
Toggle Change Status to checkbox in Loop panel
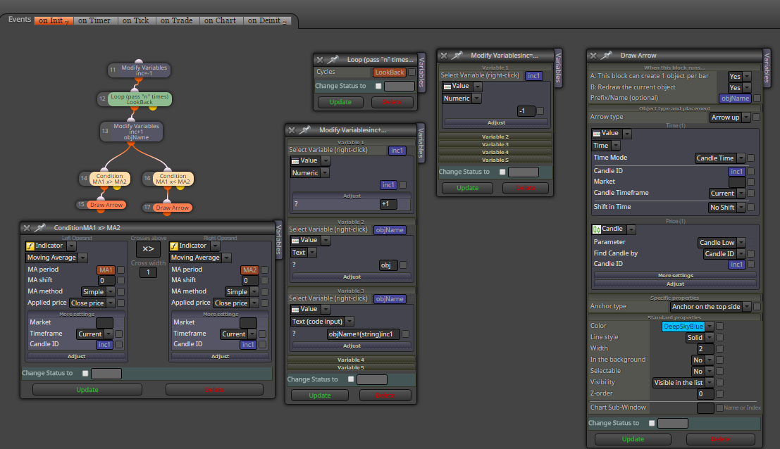click(x=378, y=86)
